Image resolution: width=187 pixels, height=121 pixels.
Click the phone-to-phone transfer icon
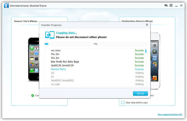[x=50, y=35]
